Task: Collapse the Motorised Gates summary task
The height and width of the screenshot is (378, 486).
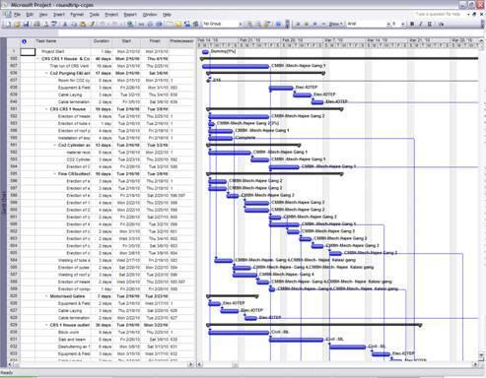Action: [46, 296]
